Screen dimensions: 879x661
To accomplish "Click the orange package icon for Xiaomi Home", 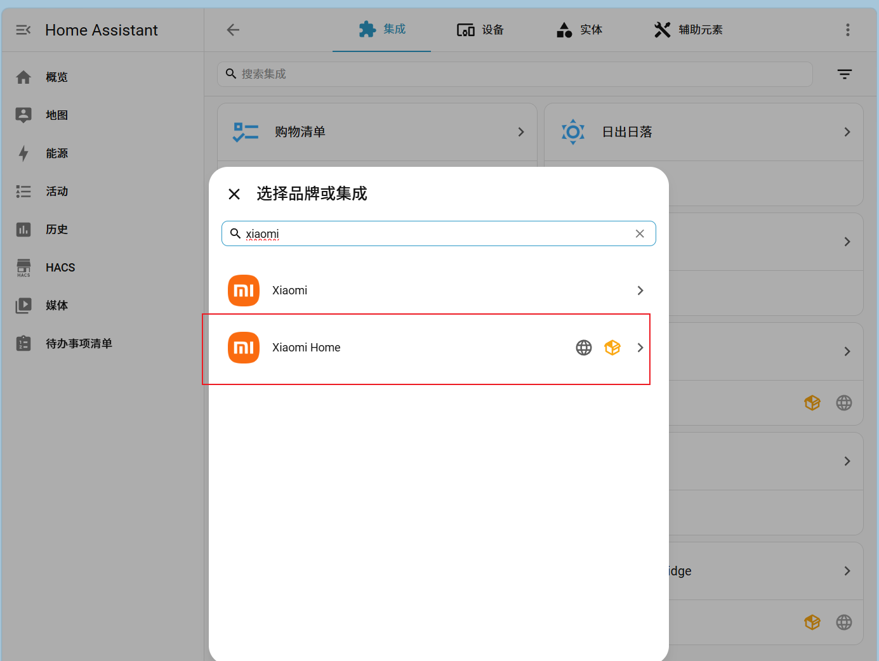I will [x=612, y=348].
